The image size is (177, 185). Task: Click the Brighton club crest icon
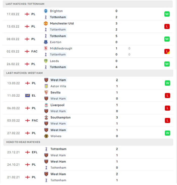(46, 11)
